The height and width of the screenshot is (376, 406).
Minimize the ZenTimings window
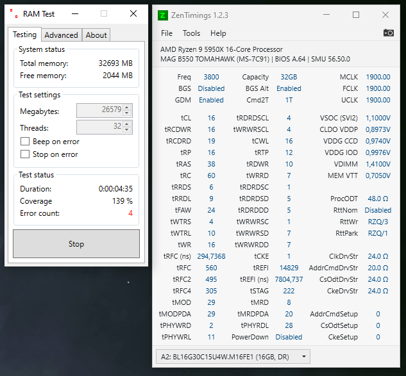pos(326,15)
